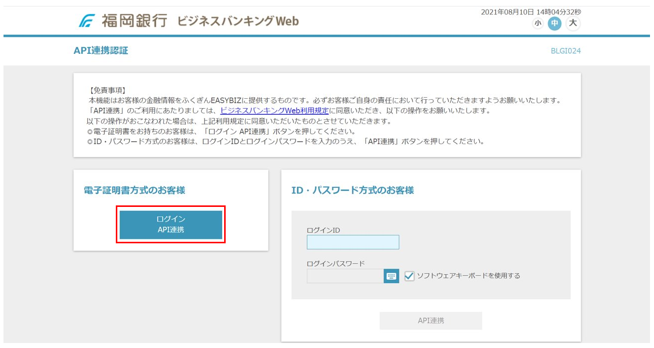Click the ソフトウェアキーボードを使用する label text
The image size is (654, 348).
coord(468,276)
